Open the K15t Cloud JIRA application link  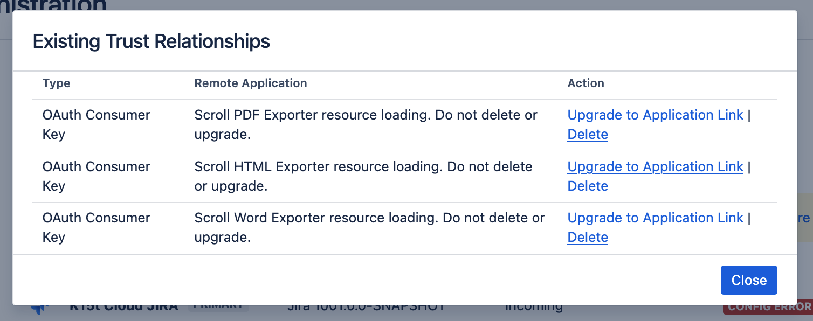pyautogui.click(x=123, y=305)
